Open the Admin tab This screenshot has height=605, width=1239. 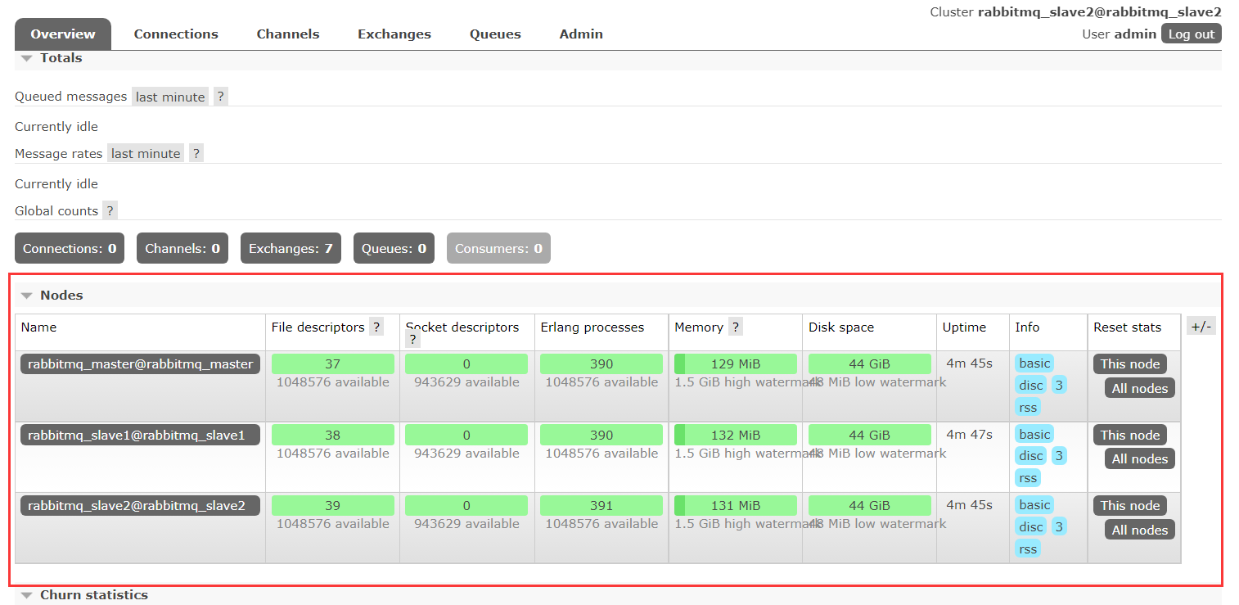click(581, 34)
